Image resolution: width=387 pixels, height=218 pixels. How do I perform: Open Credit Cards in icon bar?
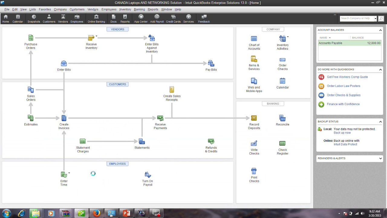tap(173, 19)
